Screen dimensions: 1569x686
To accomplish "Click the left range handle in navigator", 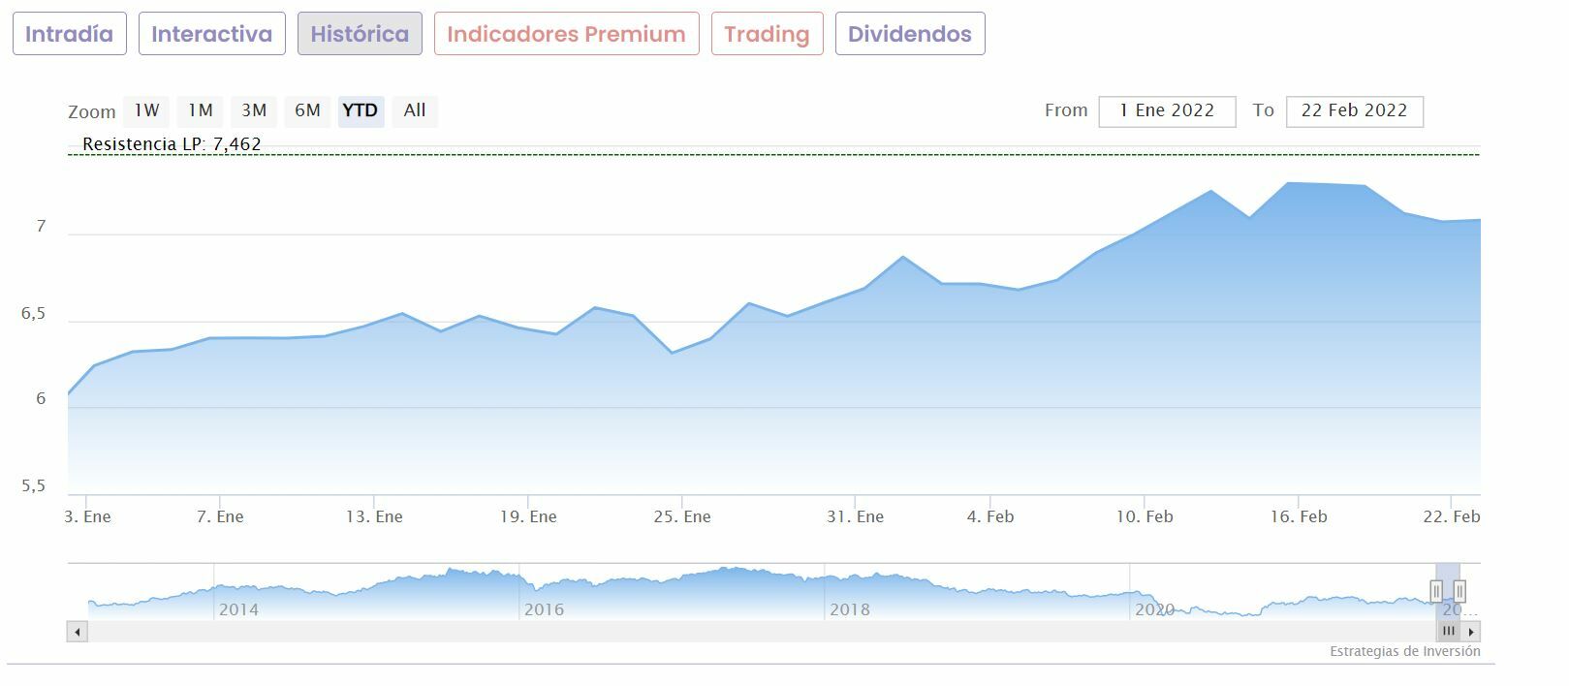I will [x=1436, y=591].
